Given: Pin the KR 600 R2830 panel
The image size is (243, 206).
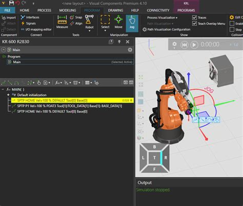Looking at the screenshot, I should coord(119,41).
